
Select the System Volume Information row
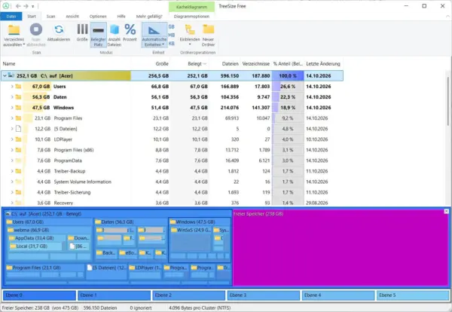pos(172,182)
